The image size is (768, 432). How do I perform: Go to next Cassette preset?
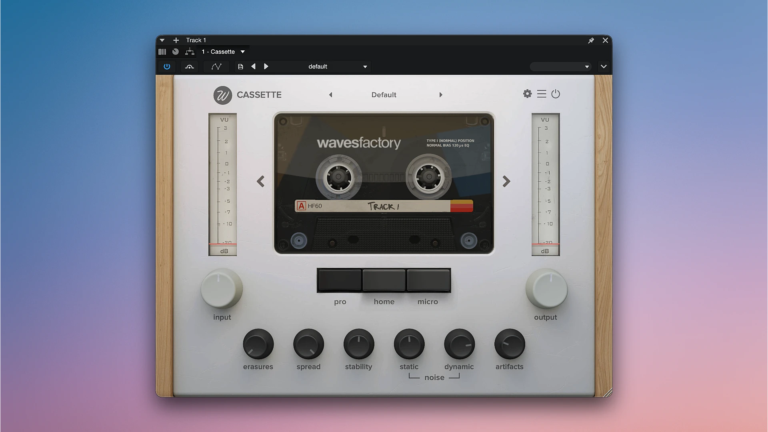441,95
